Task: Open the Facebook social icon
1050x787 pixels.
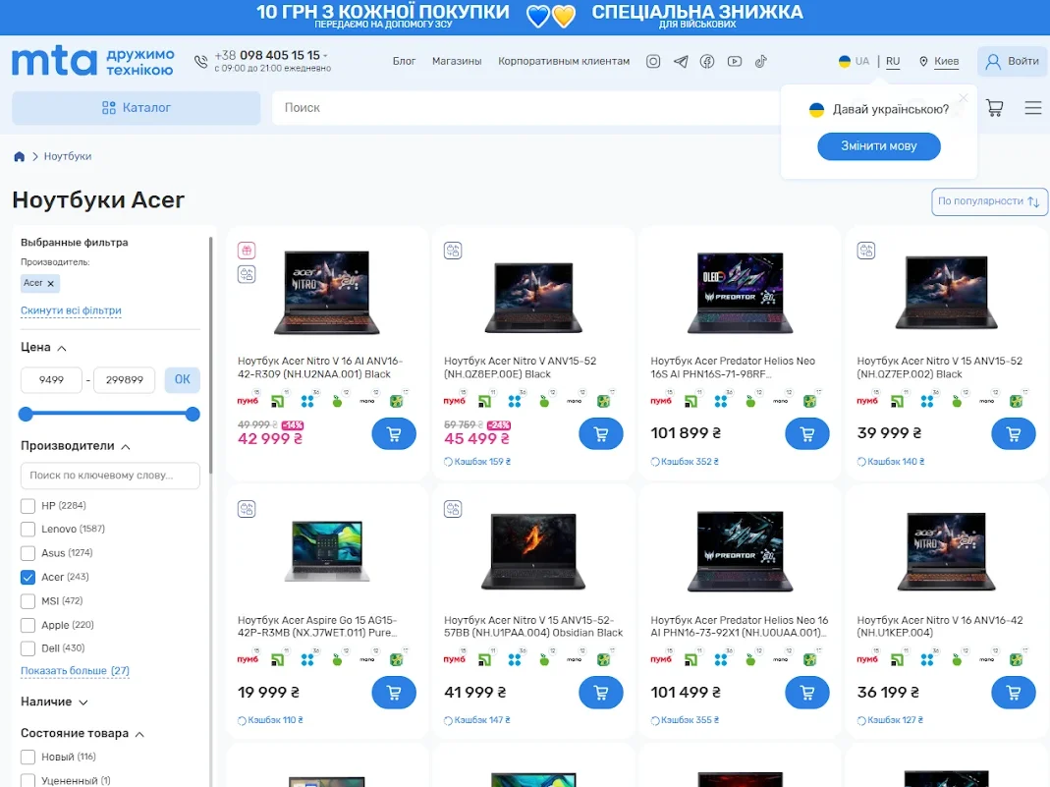Action: pos(707,62)
